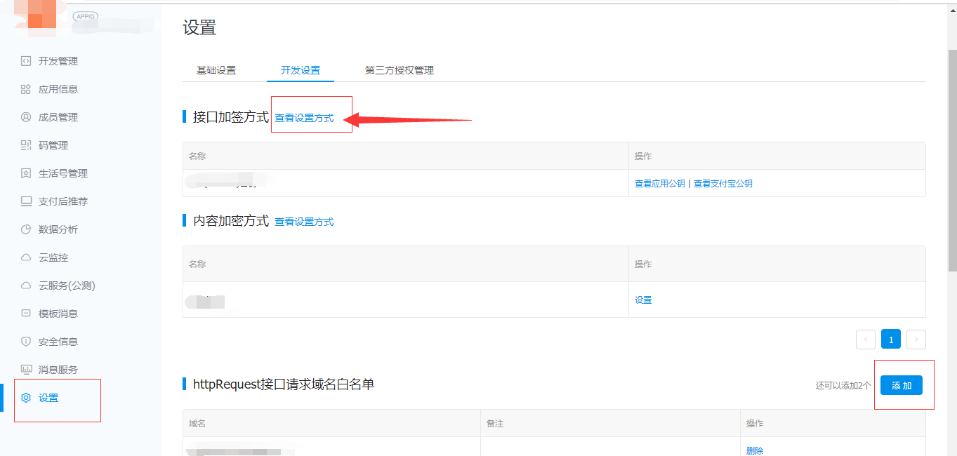The height and width of the screenshot is (456, 957).
Task: Click the 成员管理 person icon
Action: [26, 117]
